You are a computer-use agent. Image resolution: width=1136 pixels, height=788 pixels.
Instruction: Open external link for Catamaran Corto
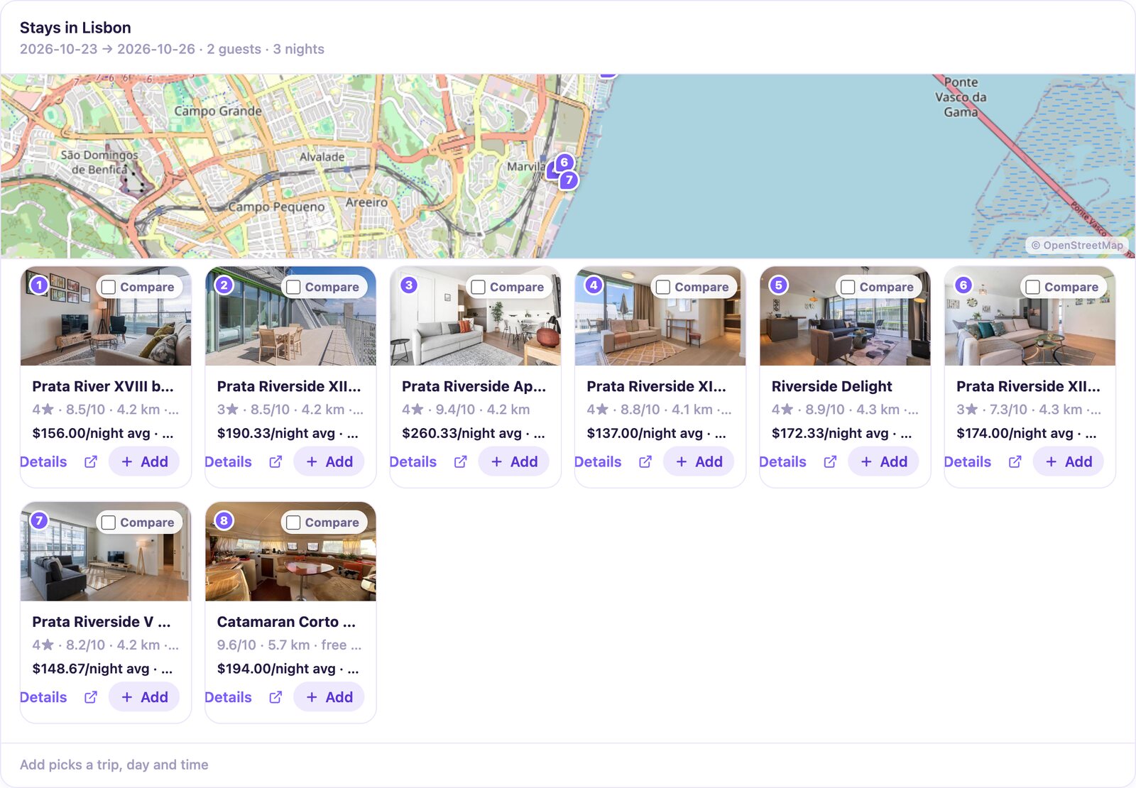pos(275,697)
